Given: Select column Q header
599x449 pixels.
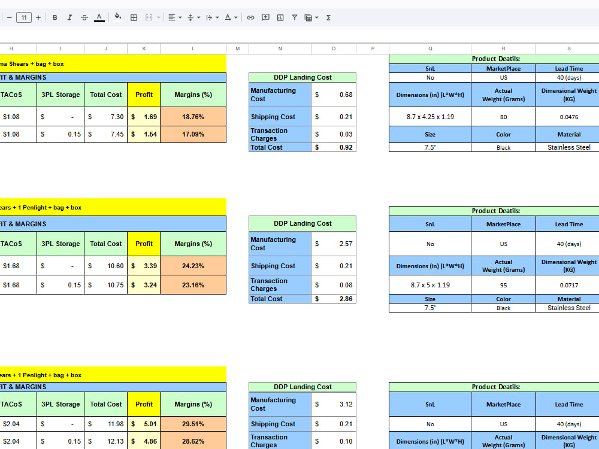Looking at the screenshot, I should [x=430, y=48].
